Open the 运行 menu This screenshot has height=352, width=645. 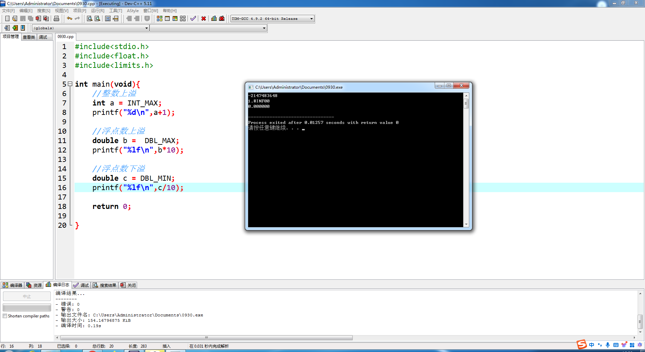tap(97, 11)
